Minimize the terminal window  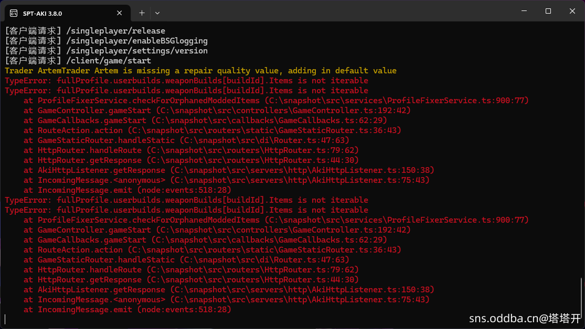coord(524,11)
